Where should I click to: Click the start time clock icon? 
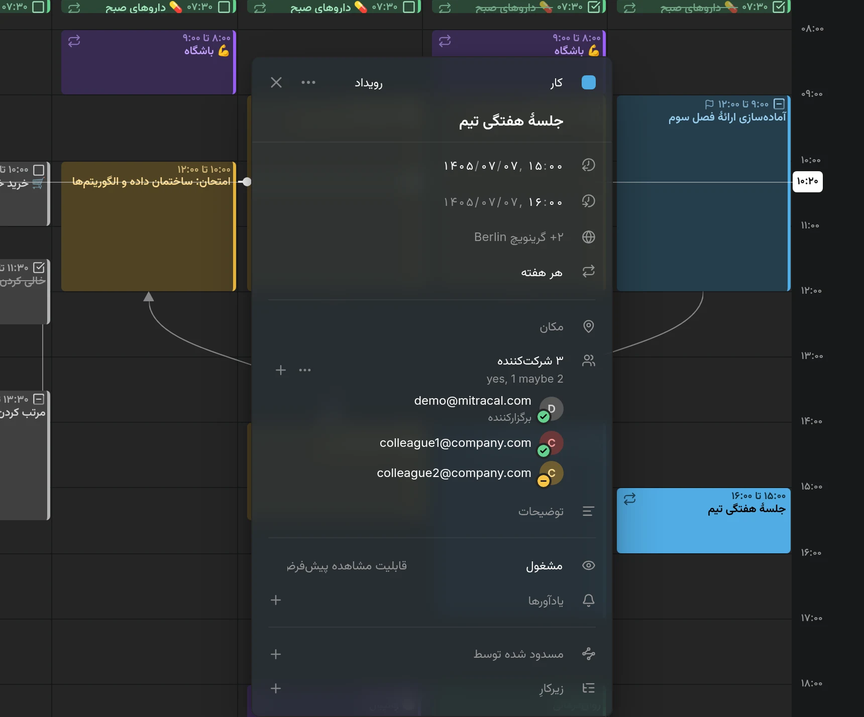588,165
